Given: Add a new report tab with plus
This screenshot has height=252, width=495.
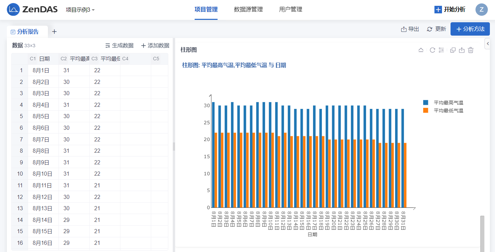Looking at the screenshot, I should pos(54,32).
